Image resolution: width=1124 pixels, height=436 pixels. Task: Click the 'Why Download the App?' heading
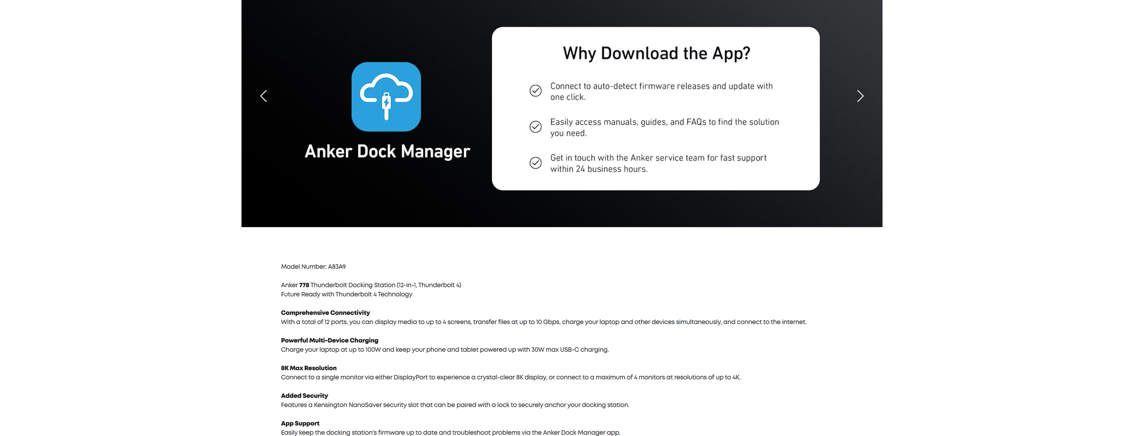[x=656, y=54]
